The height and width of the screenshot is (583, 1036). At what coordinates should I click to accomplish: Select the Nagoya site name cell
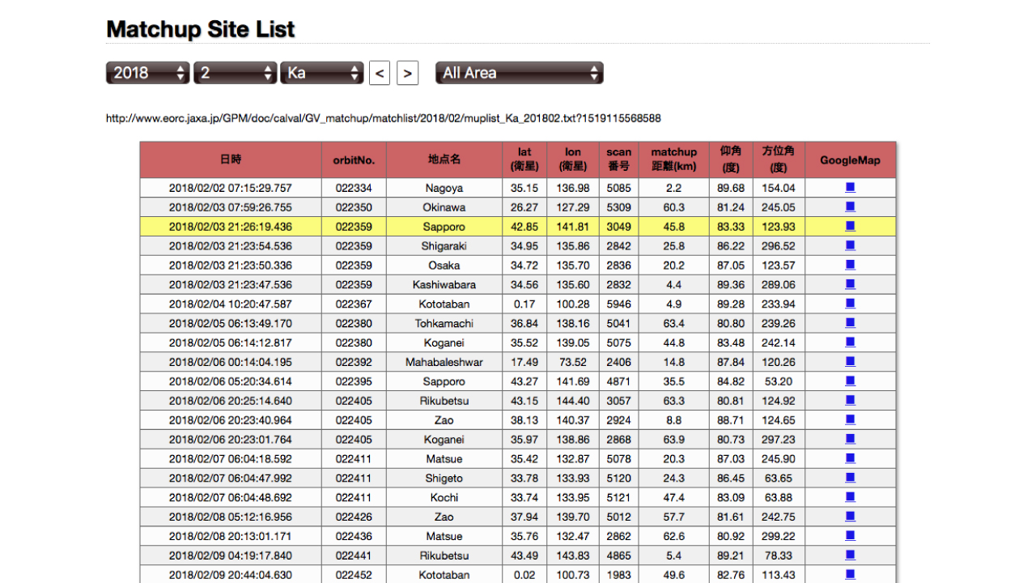[x=444, y=188]
